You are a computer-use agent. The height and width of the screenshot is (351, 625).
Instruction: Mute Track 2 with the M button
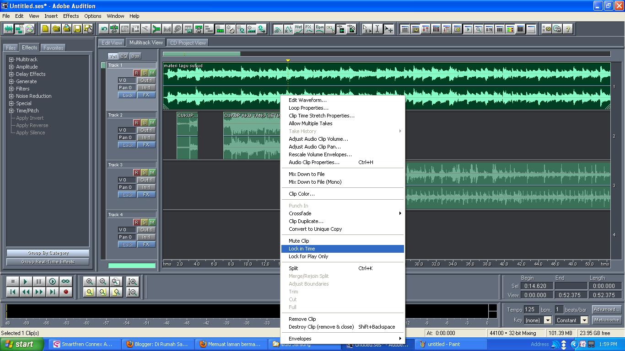tap(152, 123)
